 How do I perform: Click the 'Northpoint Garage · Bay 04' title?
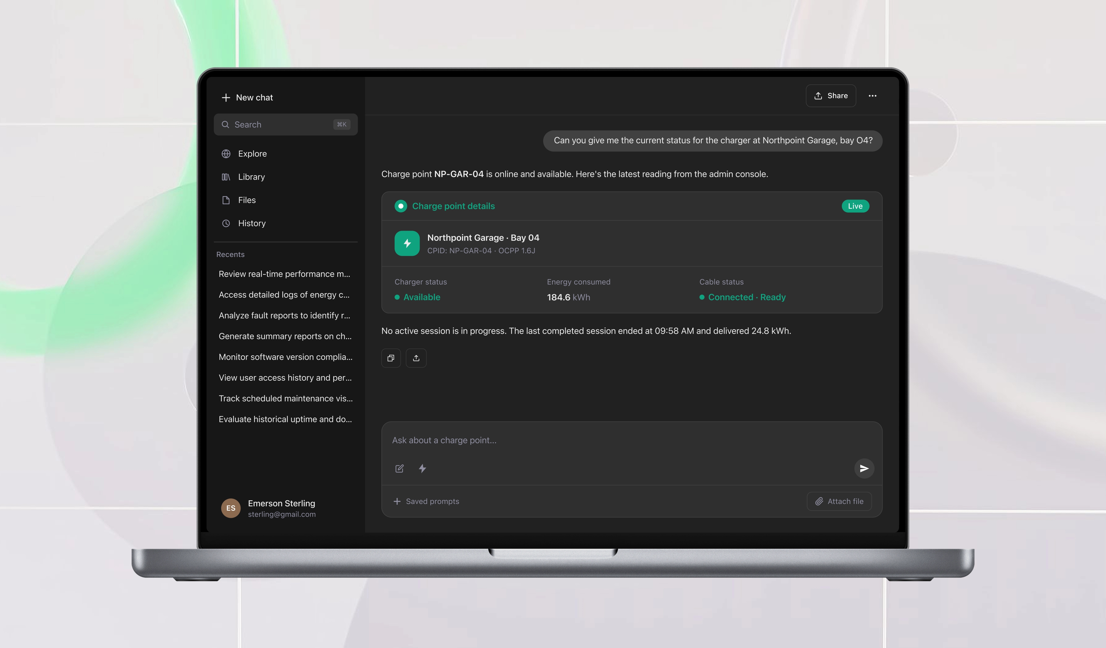(x=483, y=238)
